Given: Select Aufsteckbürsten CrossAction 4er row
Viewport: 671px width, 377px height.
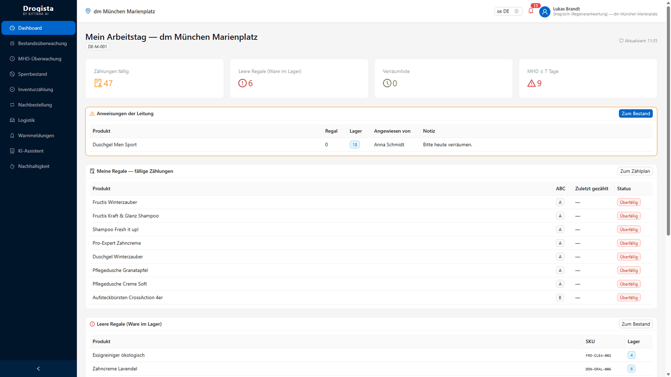Looking at the screenshot, I should 371,297.
